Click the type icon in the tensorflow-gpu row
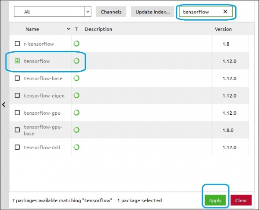This screenshot has height=210, width=259. click(76, 113)
